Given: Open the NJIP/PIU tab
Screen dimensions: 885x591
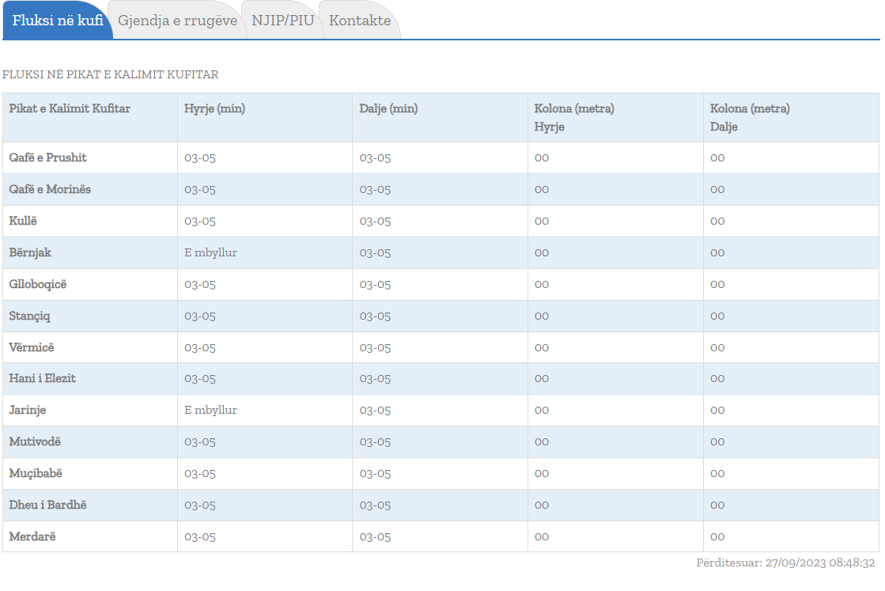Looking at the screenshot, I should click(x=282, y=21).
